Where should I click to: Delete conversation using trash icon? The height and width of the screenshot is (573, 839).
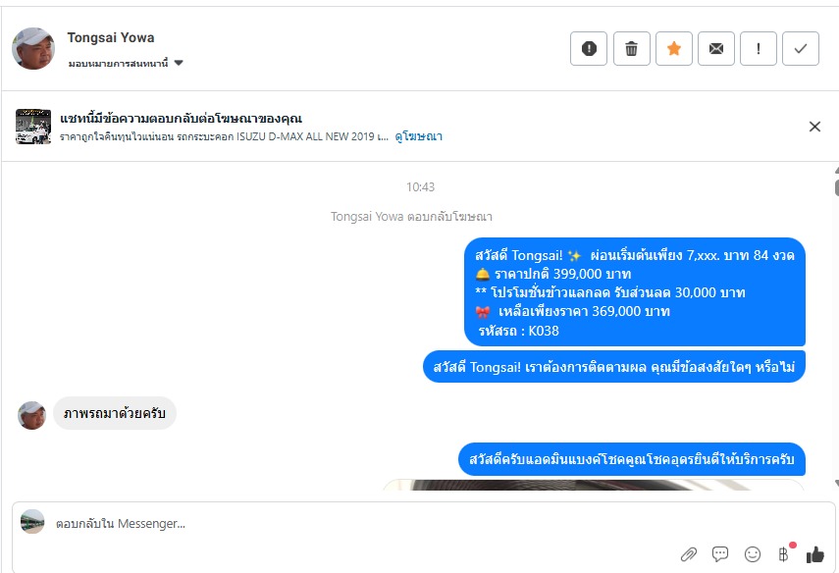(x=631, y=49)
